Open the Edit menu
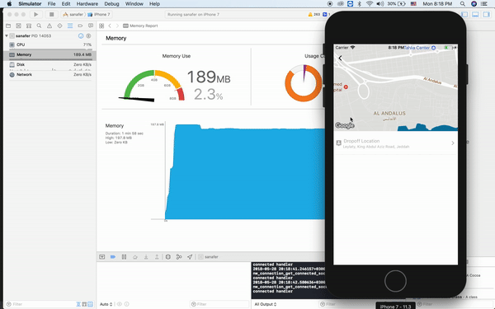Image resolution: width=495 pixels, height=309 pixels. [x=66, y=4]
